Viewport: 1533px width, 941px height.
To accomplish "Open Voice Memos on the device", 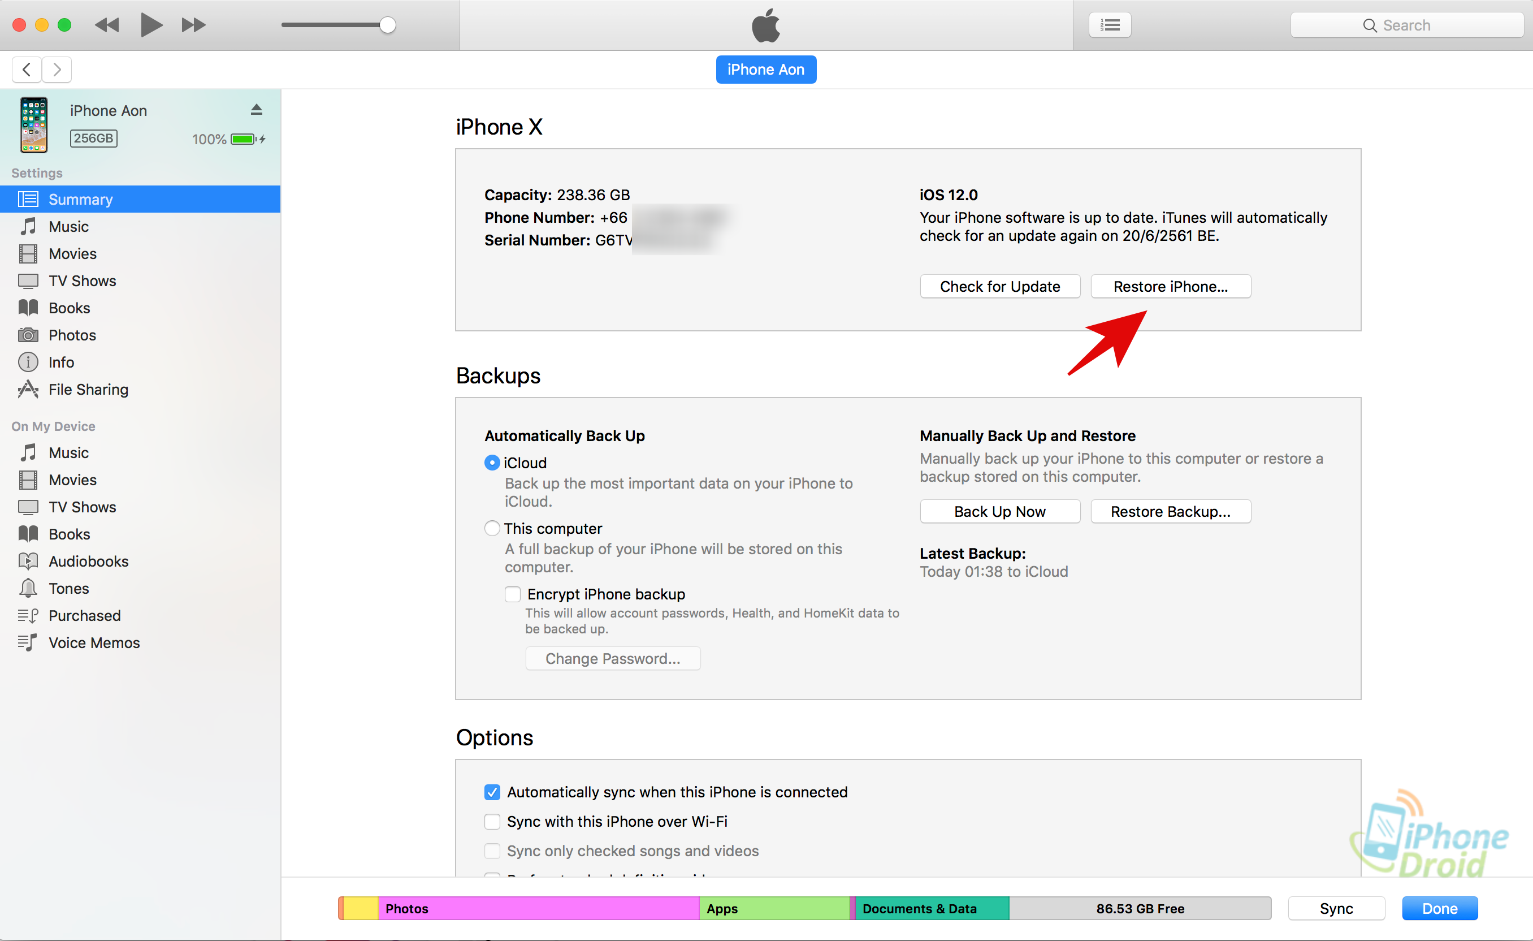I will (x=94, y=643).
